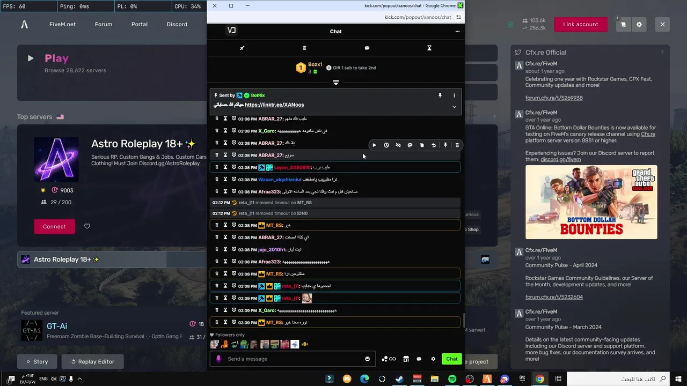Open FiveM settings gear icon top right
This screenshot has width=687, height=386.
click(639, 24)
